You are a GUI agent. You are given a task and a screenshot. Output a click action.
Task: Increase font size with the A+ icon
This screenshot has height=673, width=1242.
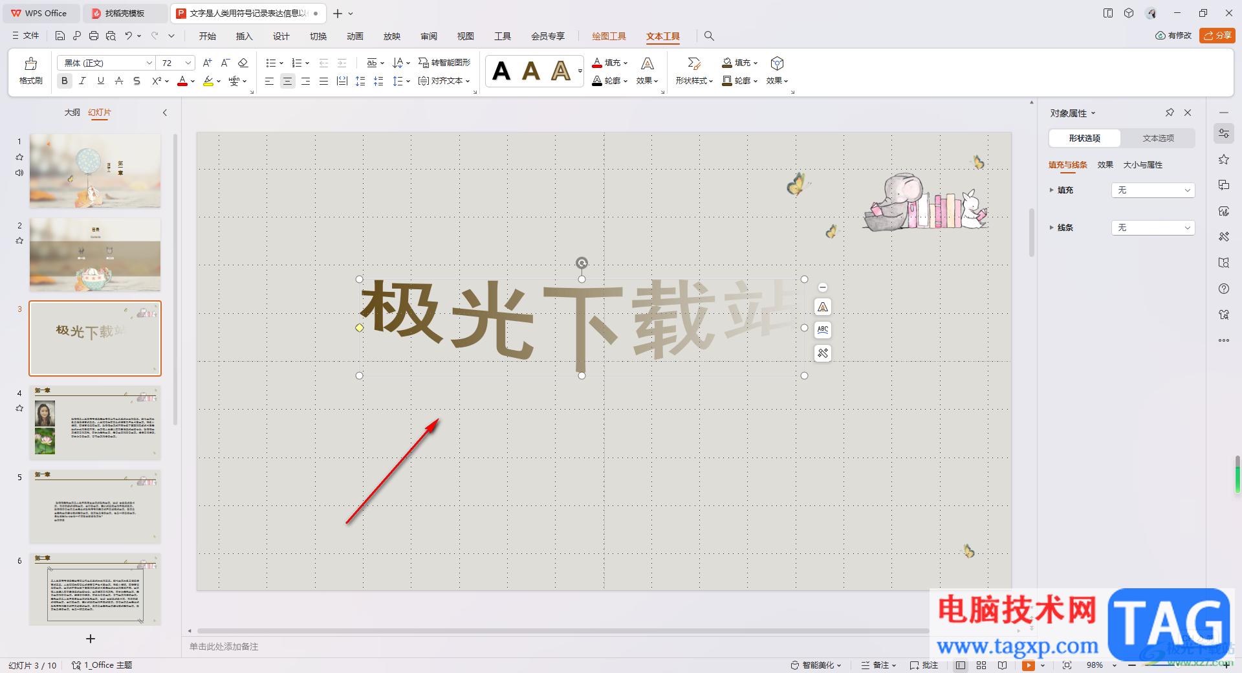pos(207,63)
